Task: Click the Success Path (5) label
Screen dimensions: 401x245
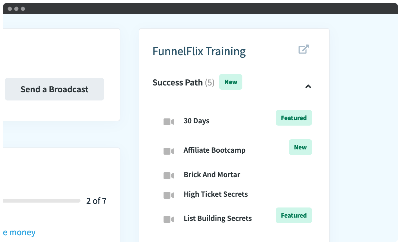Action: click(x=183, y=83)
